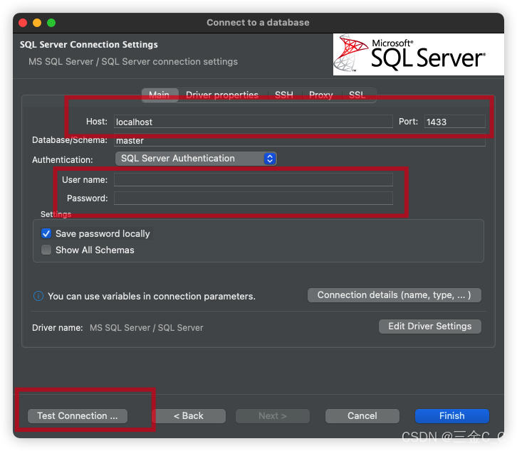
Task: Cancel the connection dialog
Action: pos(362,415)
